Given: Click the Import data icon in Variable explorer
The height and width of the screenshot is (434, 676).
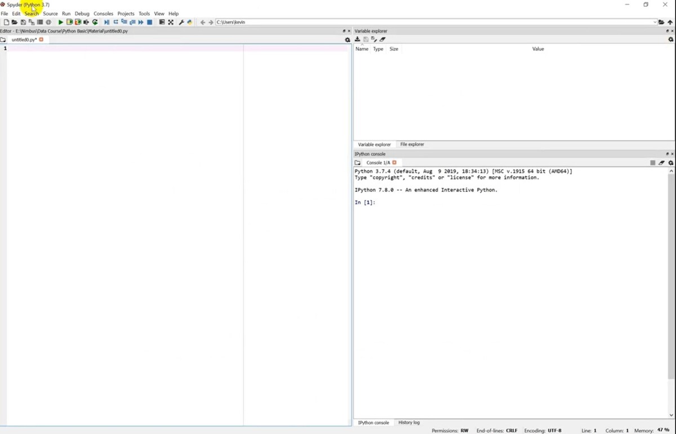Looking at the screenshot, I should tap(357, 39).
